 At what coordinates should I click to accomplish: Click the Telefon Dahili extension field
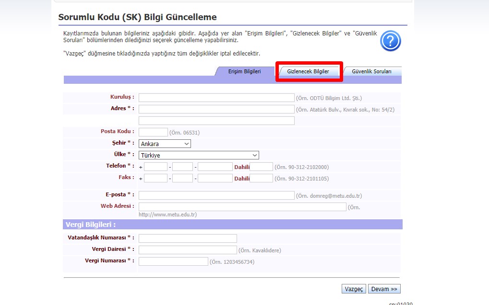tap(262, 167)
